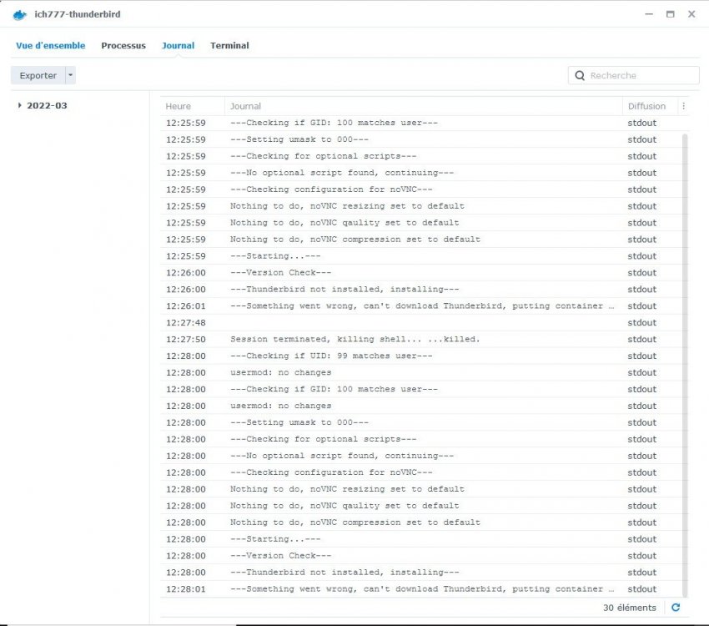Close the ich777-thunderbird window
Image resolution: width=709 pixels, height=626 pixels.
[691, 14]
